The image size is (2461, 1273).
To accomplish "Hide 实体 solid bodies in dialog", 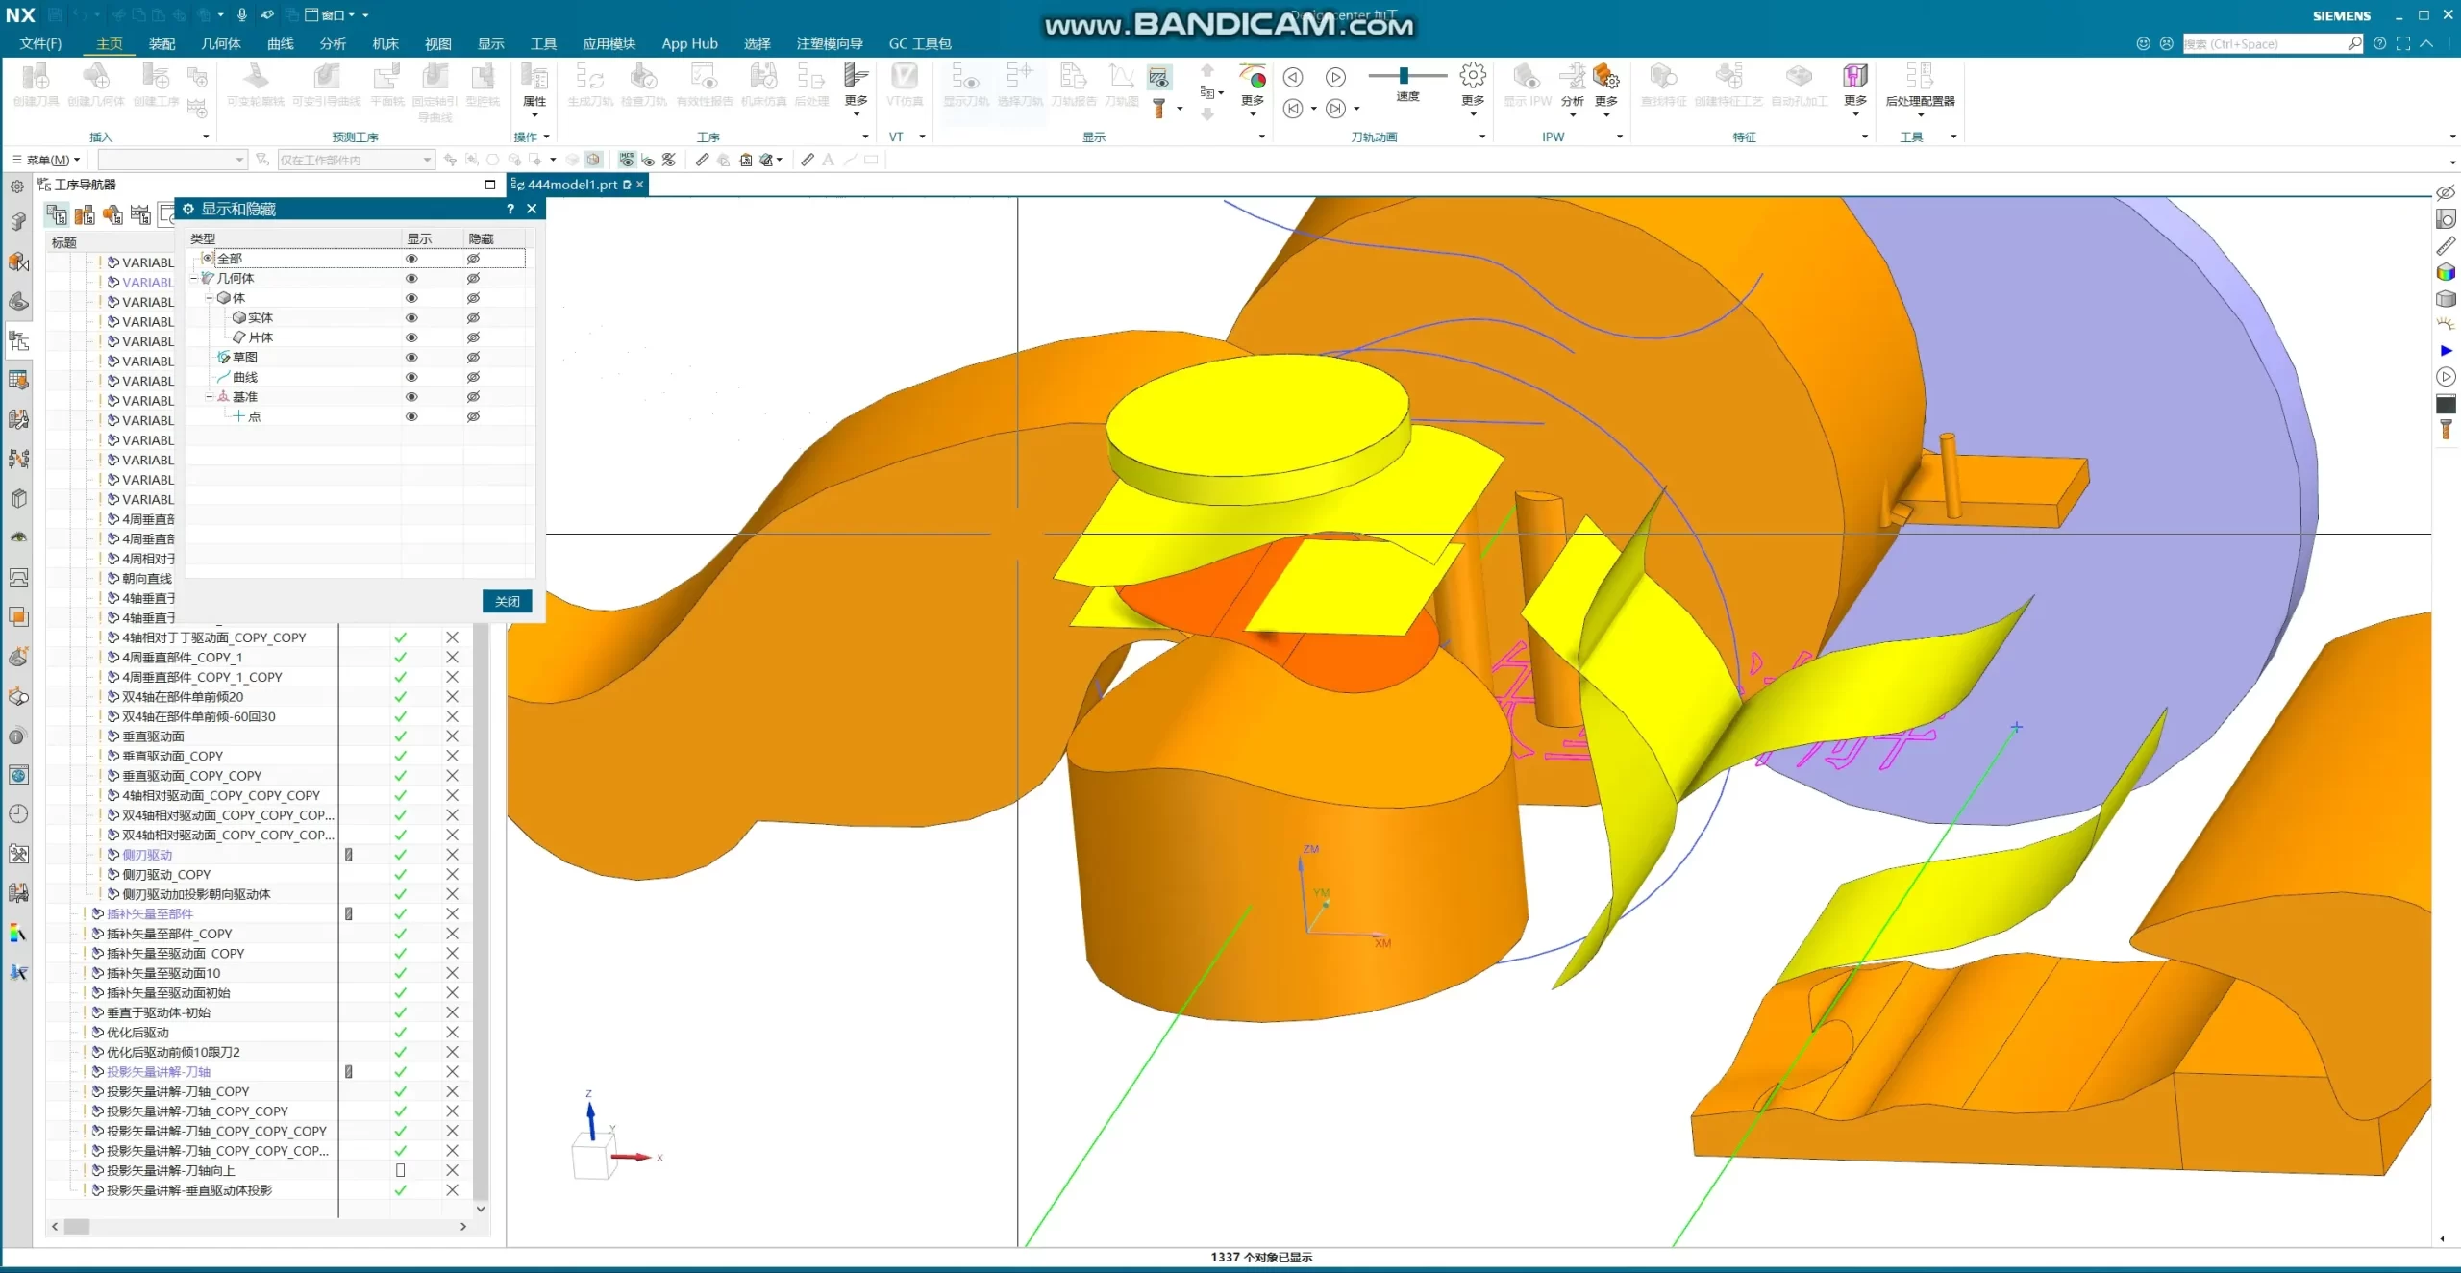I will (x=473, y=318).
